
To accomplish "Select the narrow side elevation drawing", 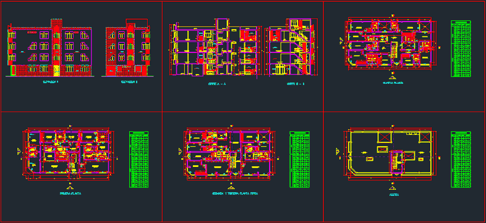I will 128,47.
